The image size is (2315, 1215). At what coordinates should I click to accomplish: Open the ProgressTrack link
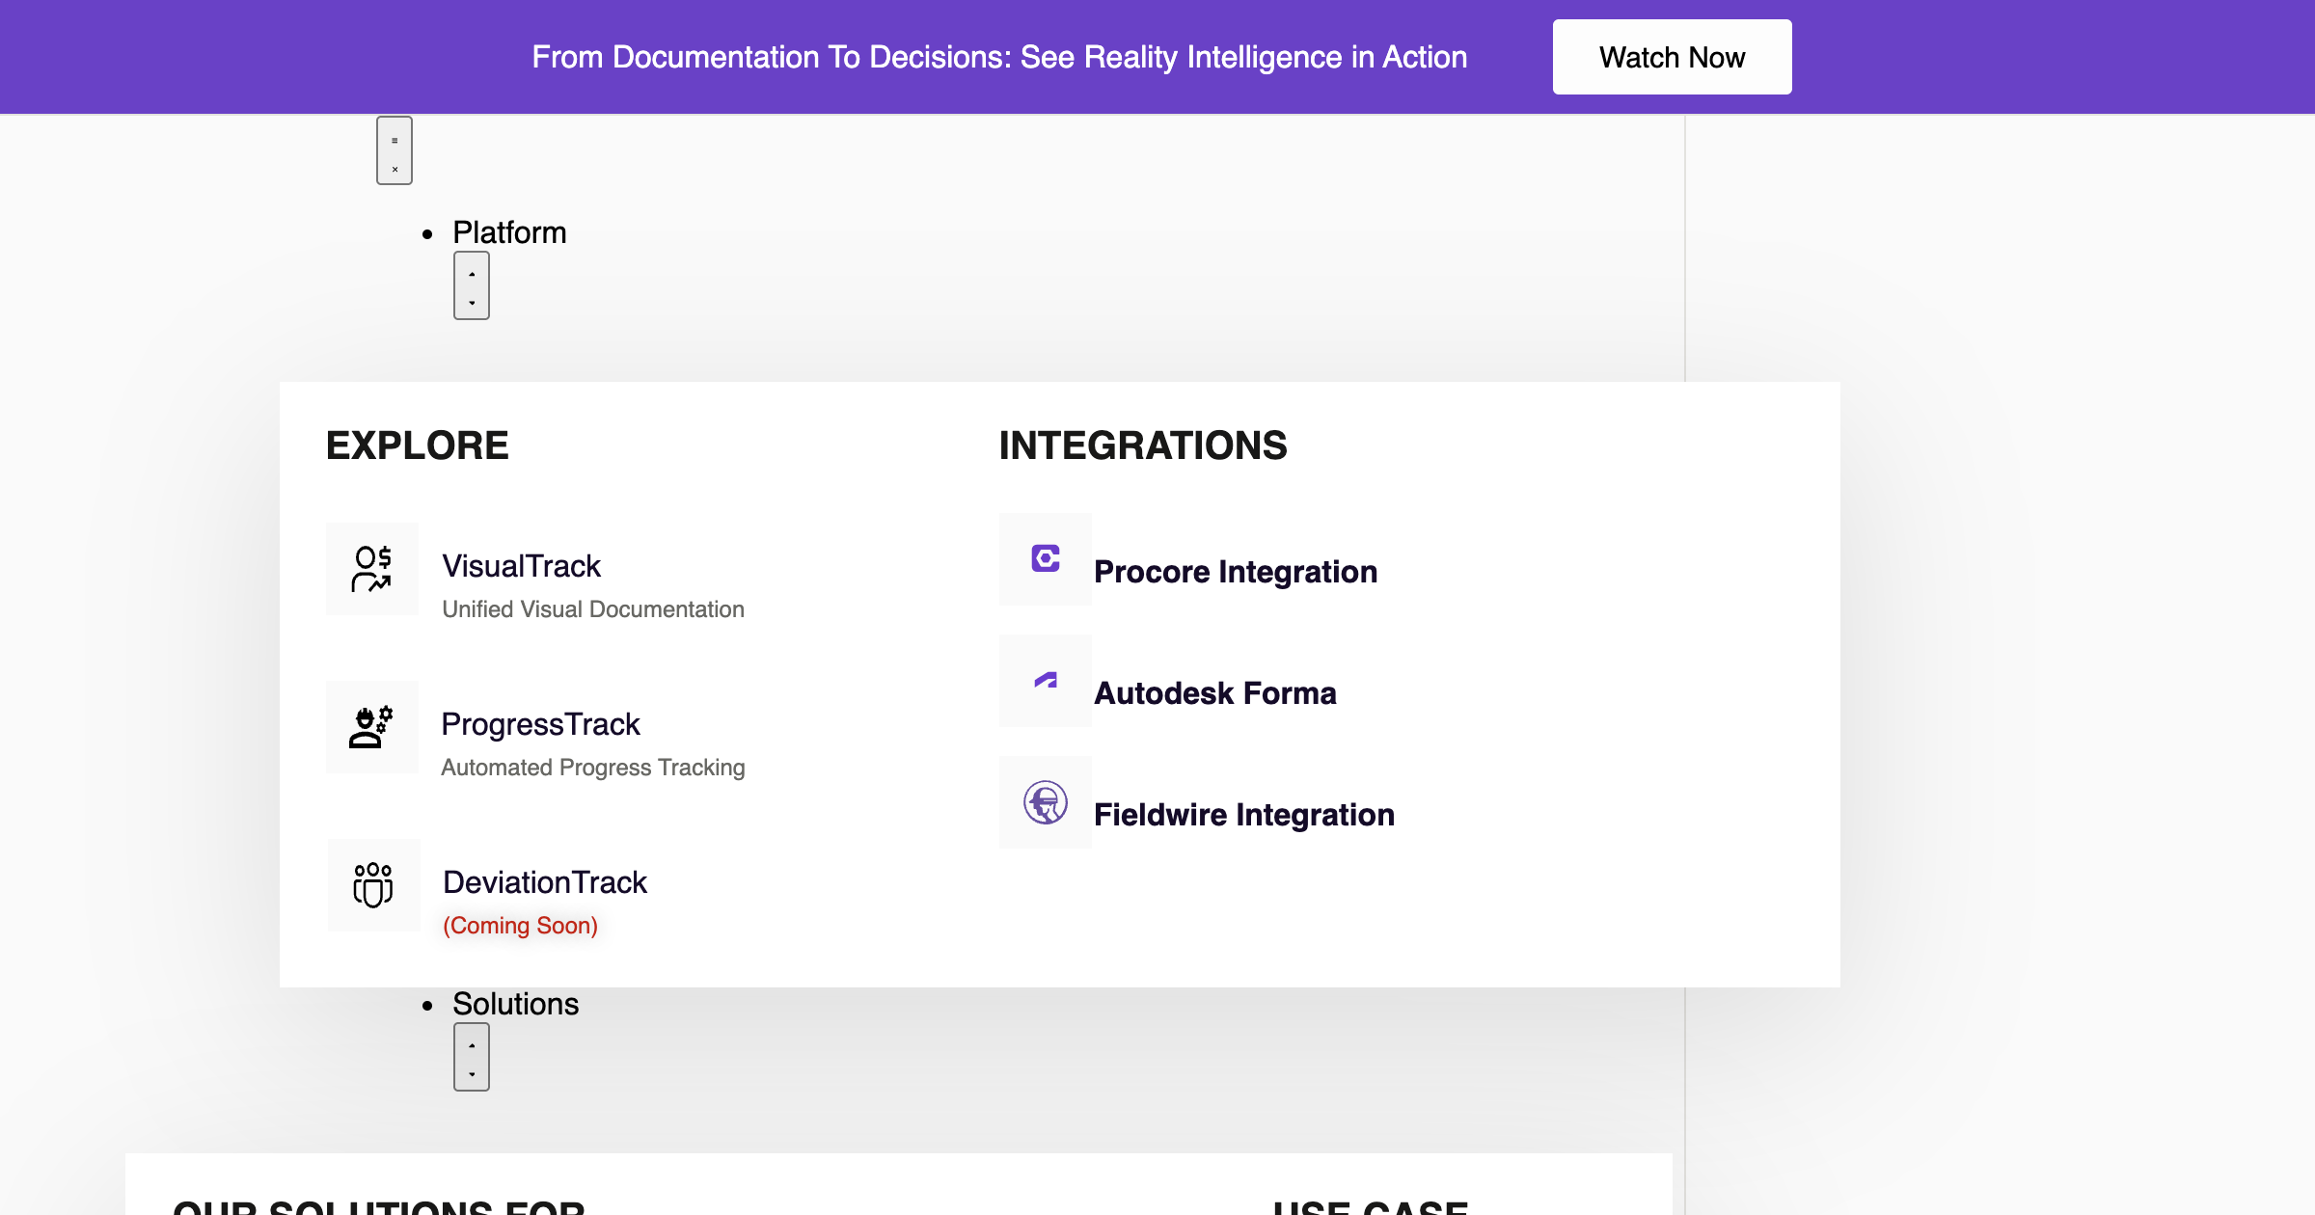coord(541,724)
